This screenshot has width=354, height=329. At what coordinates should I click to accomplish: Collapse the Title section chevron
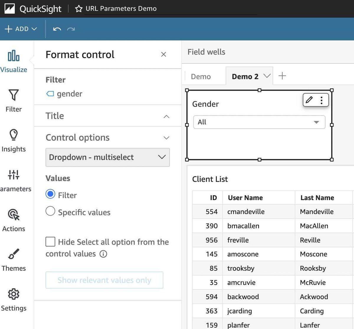click(166, 116)
